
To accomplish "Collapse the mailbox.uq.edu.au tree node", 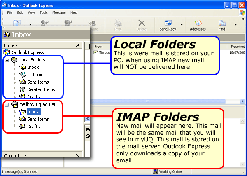I will point(7,104).
